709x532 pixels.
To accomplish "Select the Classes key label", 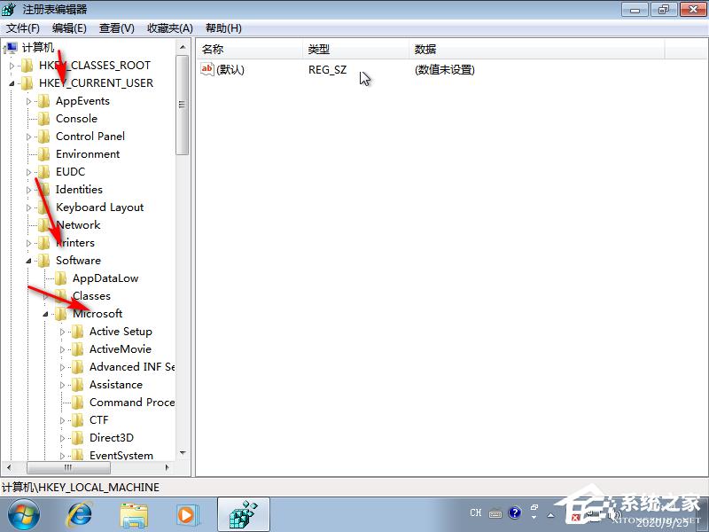I will point(91,296).
